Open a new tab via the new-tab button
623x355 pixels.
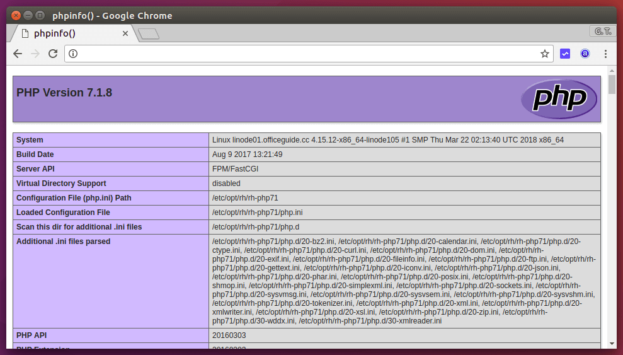[149, 34]
